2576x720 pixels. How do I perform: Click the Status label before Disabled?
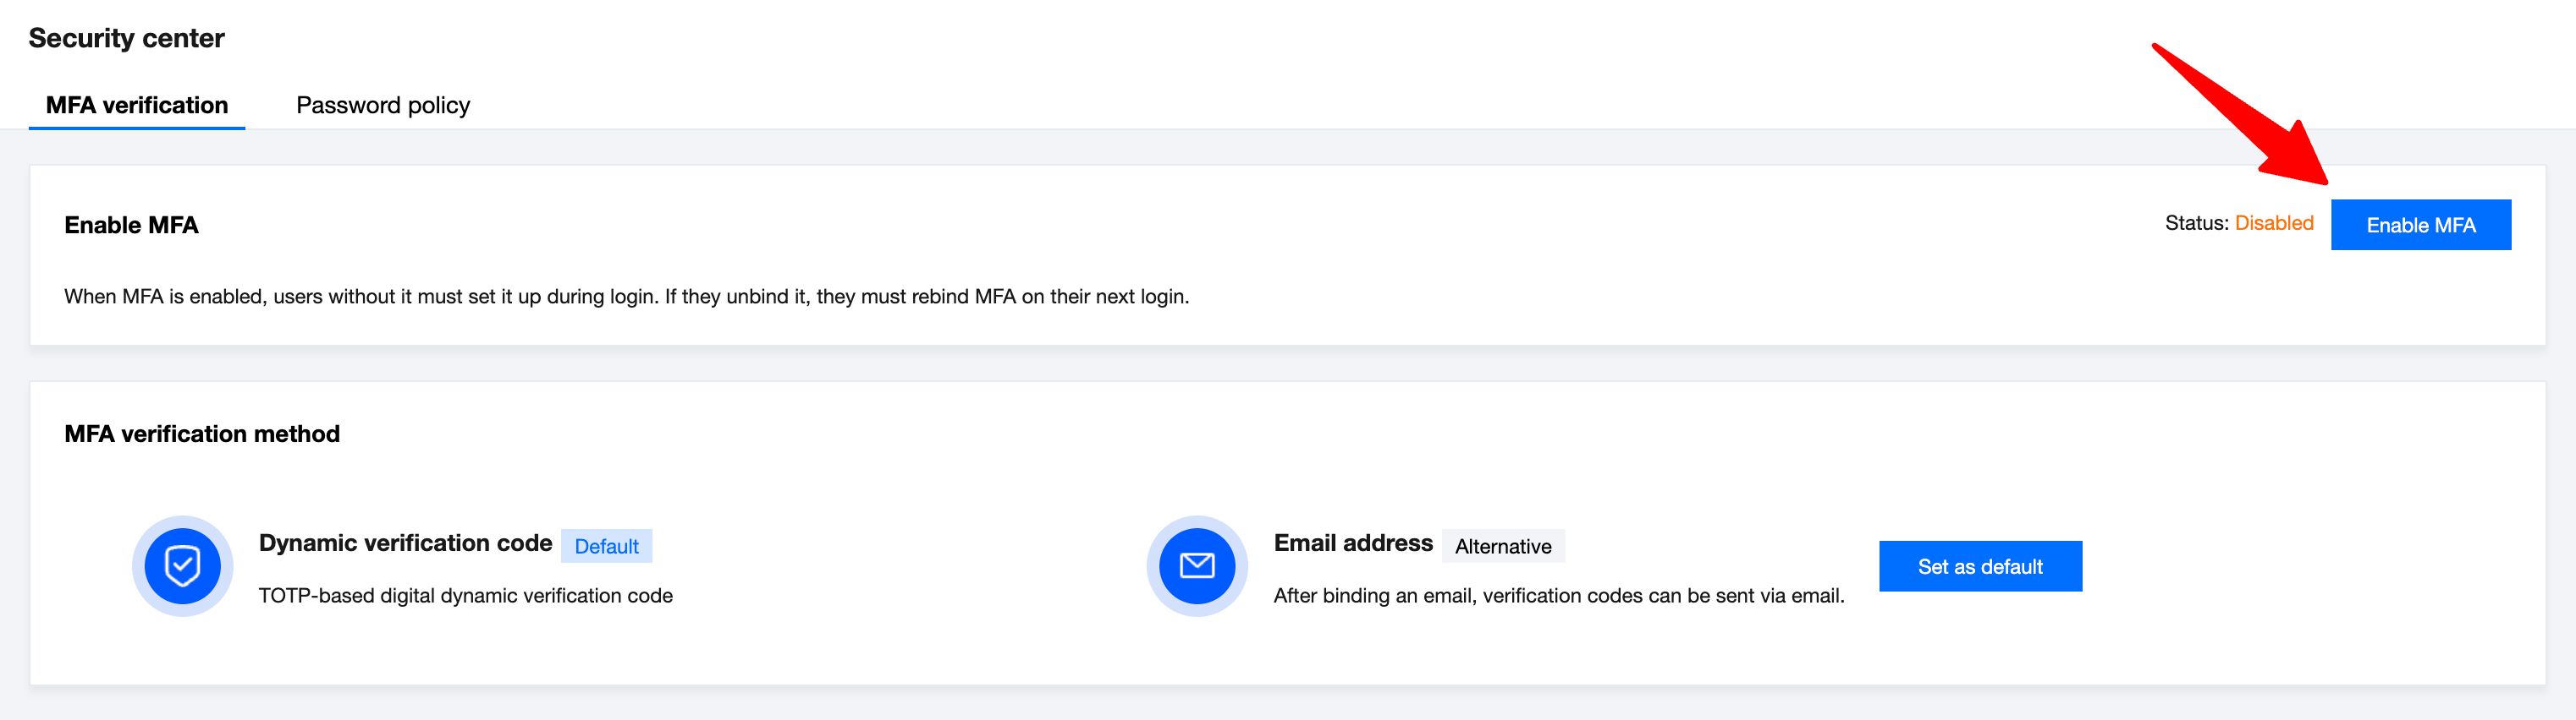2195,223
